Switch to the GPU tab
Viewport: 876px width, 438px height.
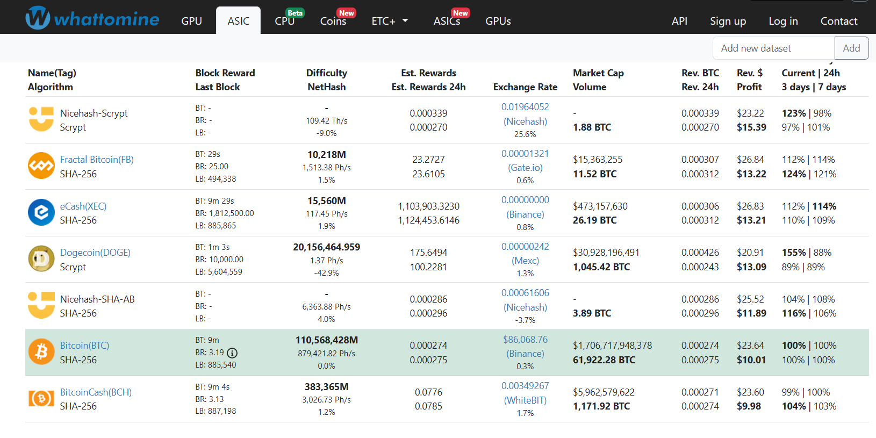191,21
